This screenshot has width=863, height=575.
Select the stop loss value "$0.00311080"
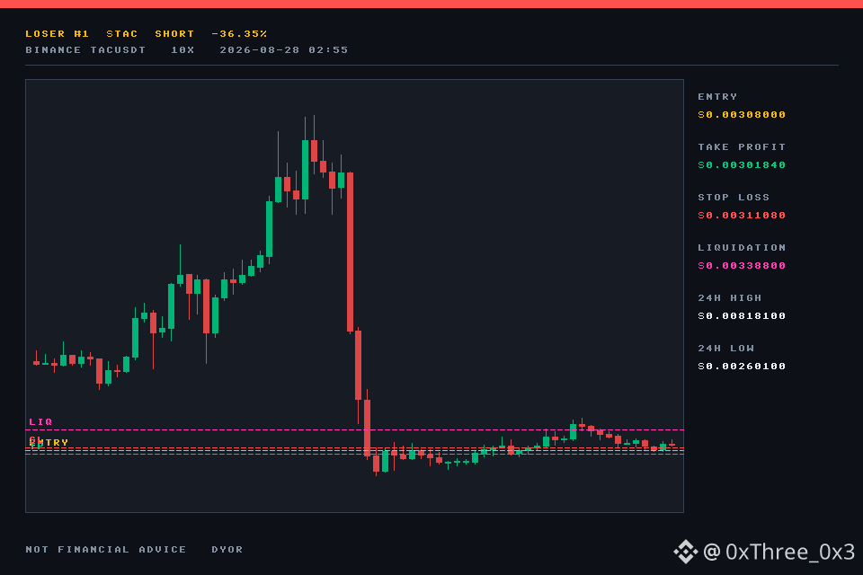(742, 215)
